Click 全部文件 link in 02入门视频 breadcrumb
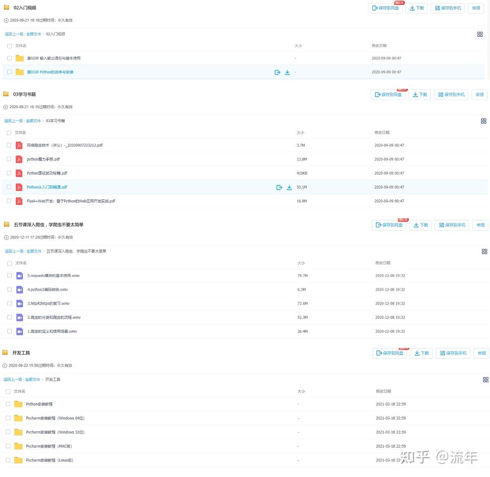This screenshot has width=490, height=477. pyautogui.click(x=33, y=34)
